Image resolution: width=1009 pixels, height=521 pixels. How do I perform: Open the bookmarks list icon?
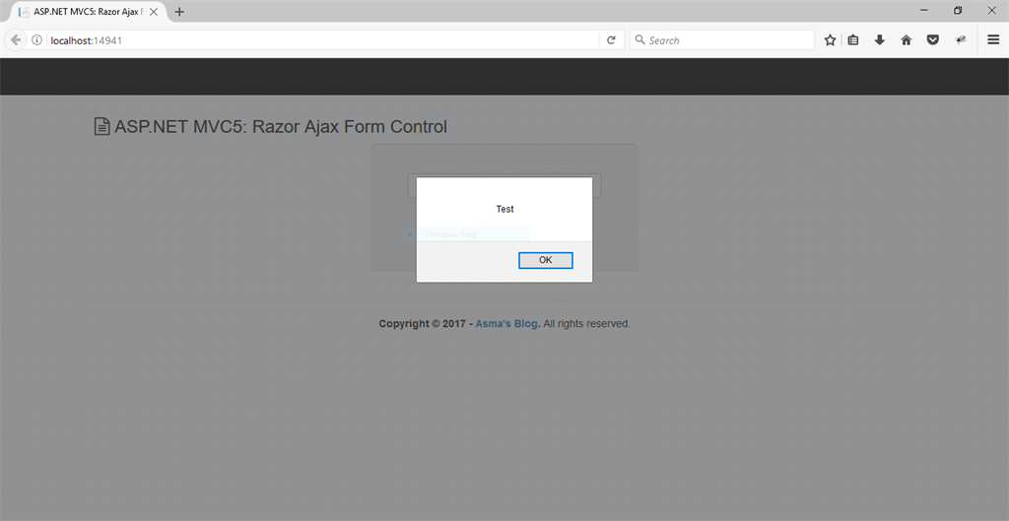853,39
